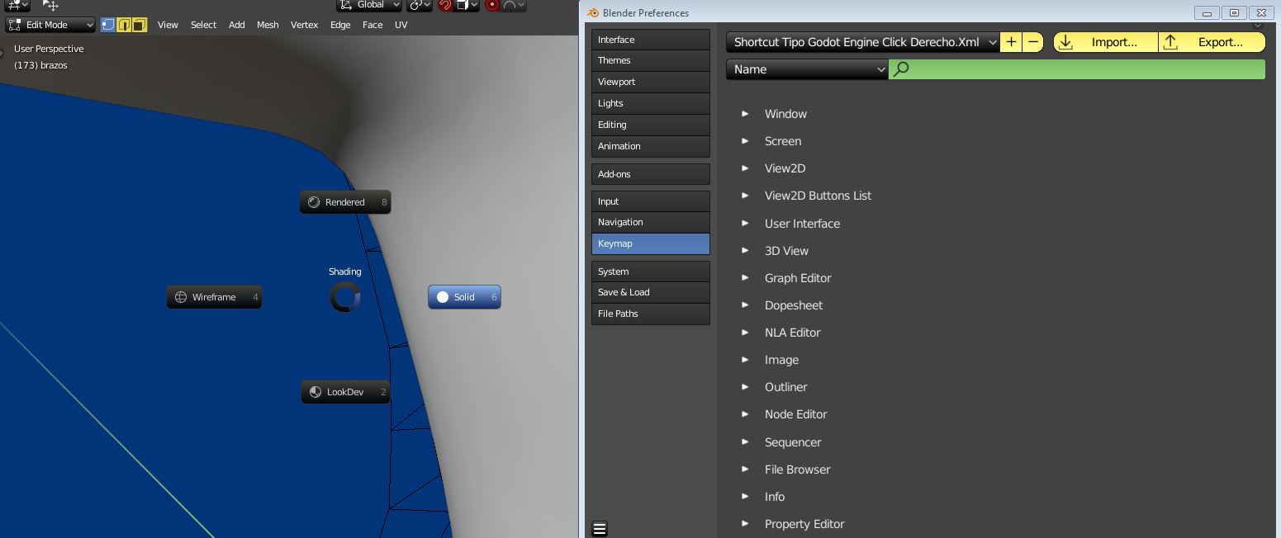Screen dimensions: 1281x538
Task: Toggle proportional editing icon in viewport header
Action: click(493, 5)
